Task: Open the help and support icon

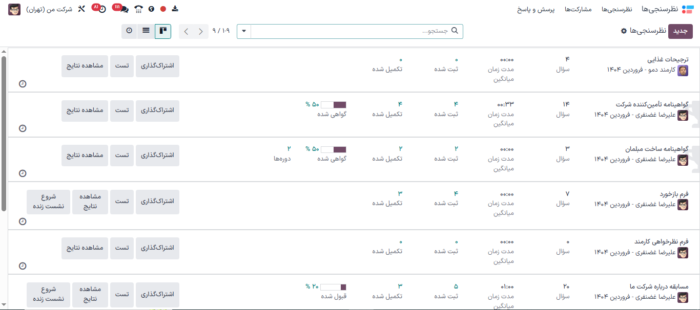Action: click(151, 9)
